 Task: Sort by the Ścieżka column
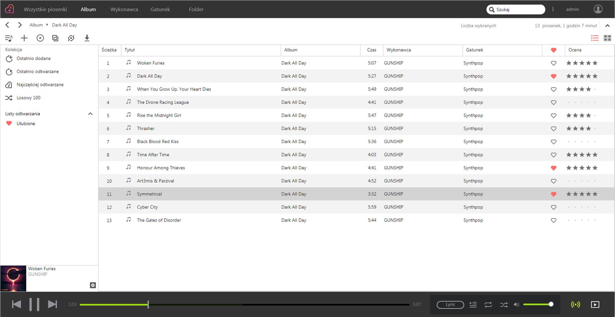[109, 50]
